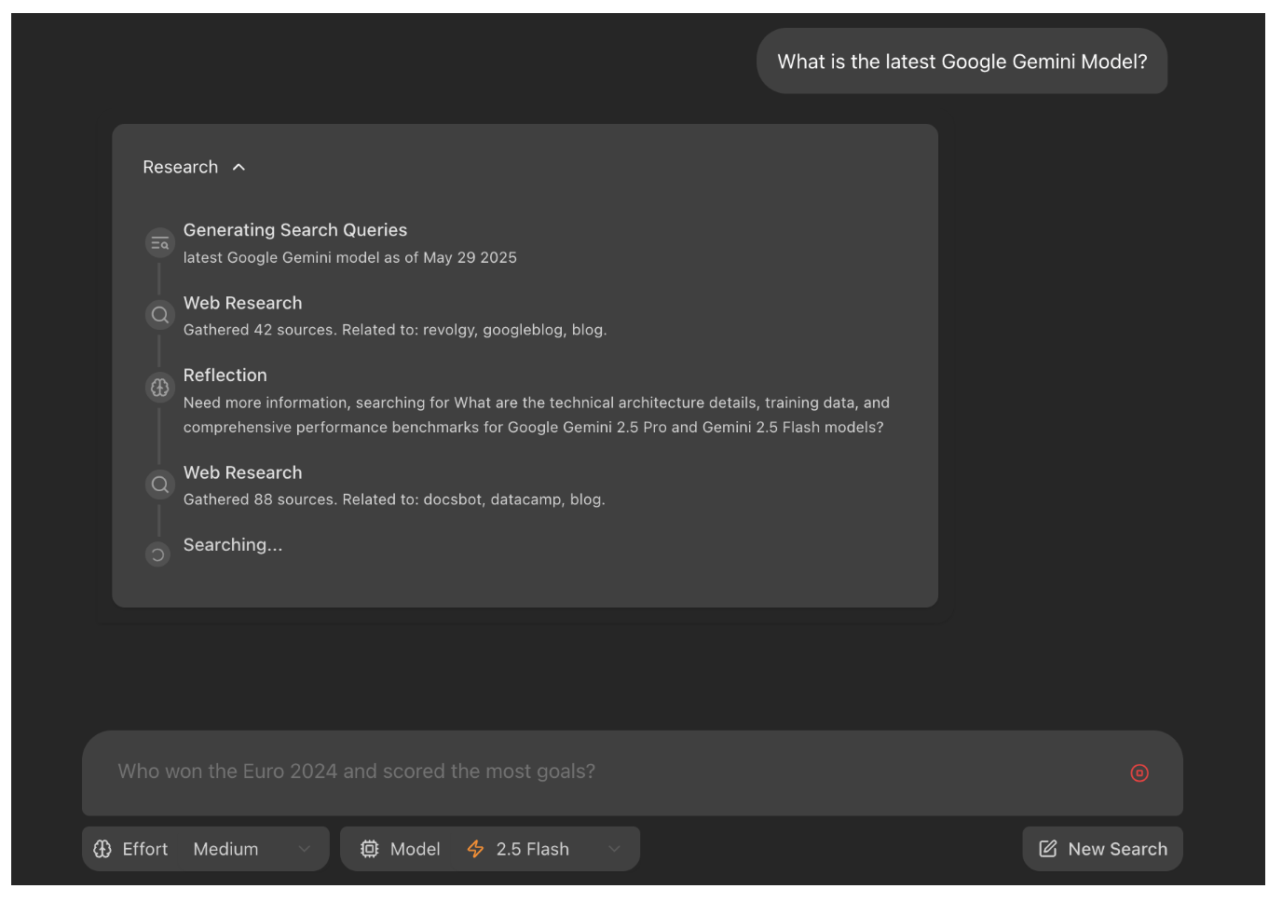Click the user question message bubble
Image resolution: width=1282 pixels, height=902 pixels.
point(961,61)
